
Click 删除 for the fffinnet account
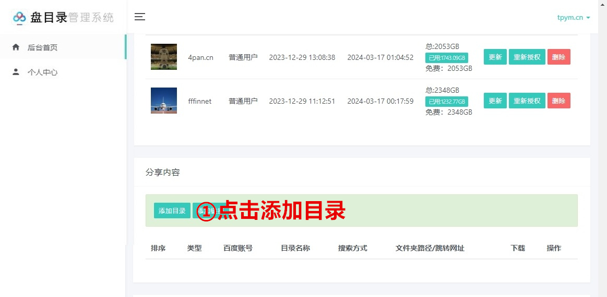[x=558, y=101]
